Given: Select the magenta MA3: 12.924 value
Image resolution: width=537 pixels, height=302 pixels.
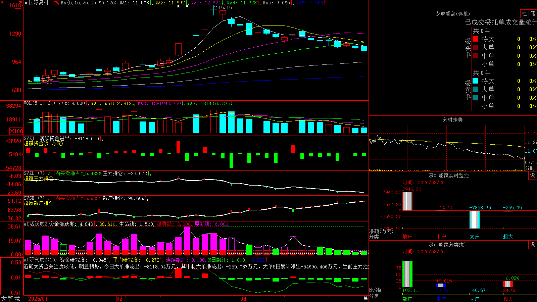Looking at the screenshot, I should [206, 3].
